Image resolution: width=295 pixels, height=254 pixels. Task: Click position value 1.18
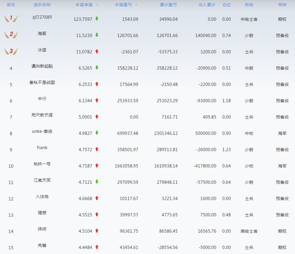click(226, 101)
